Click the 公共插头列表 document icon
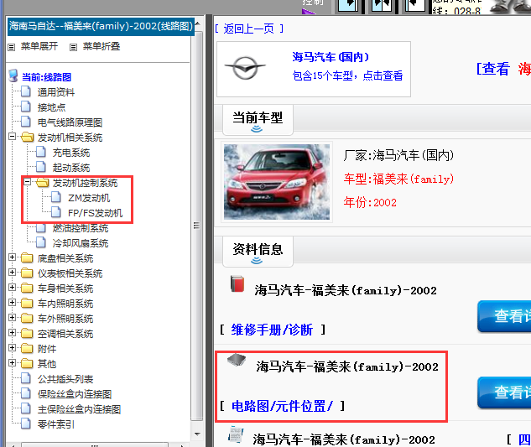531x447 pixels. pyautogui.click(x=26, y=378)
